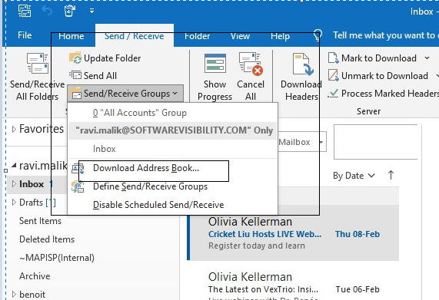439x300 pixels.
Task: Switch to the Home tab
Action: tap(71, 36)
